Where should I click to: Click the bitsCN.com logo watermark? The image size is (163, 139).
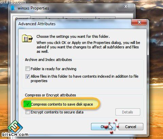click(15, 128)
